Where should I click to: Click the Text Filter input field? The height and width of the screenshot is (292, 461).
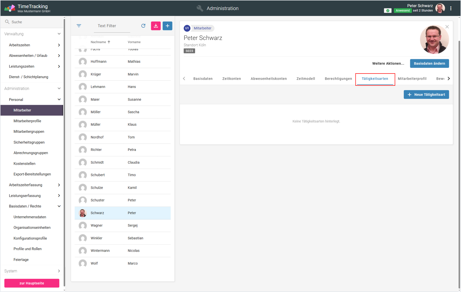[112, 26]
